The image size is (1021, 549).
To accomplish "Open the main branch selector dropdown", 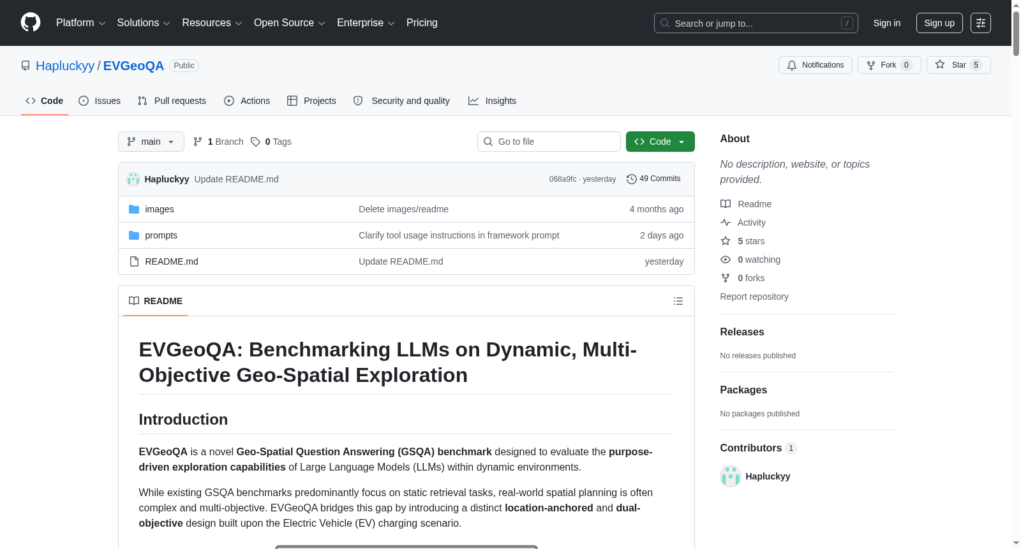I will (x=151, y=142).
